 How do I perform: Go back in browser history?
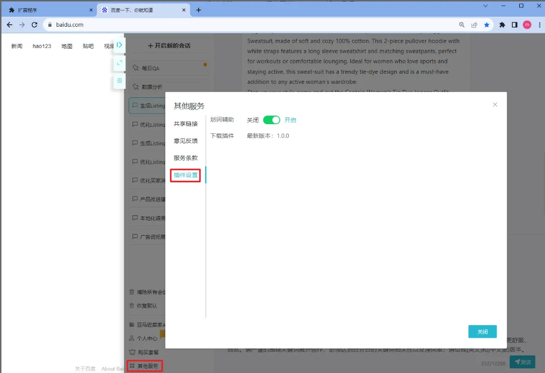click(x=10, y=25)
